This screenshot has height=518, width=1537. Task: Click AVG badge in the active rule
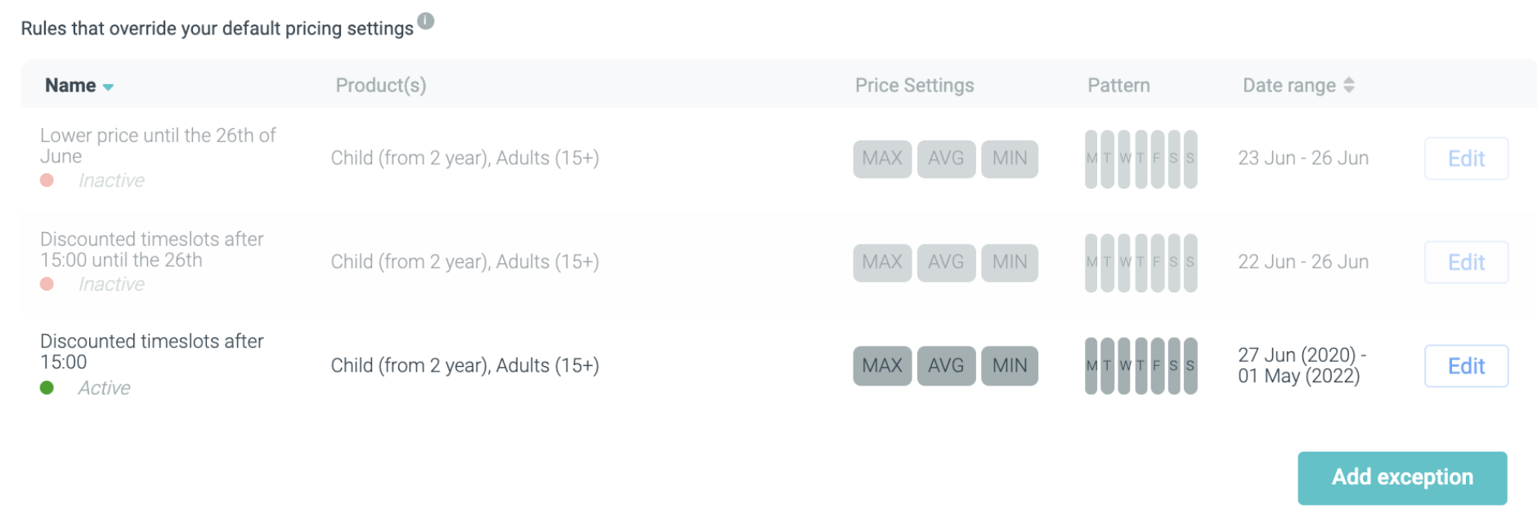point(946,366)
